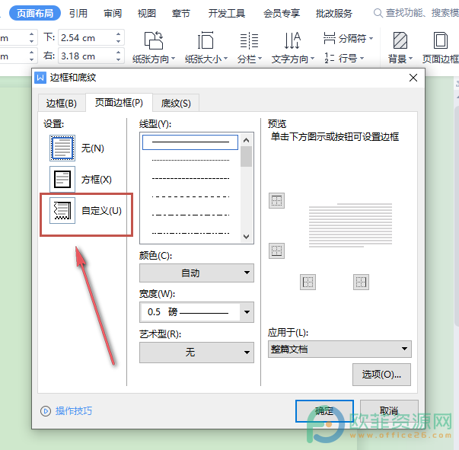The image size is (459, 450).
Task: Decrease the bottom margin with down stepper
Action: [x=118, y=41]
